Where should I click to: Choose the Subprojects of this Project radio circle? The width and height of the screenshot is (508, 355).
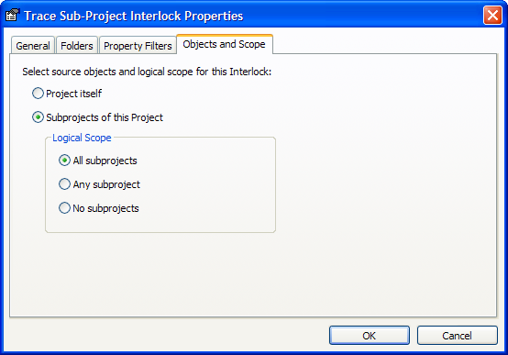[x=38, y=117]
